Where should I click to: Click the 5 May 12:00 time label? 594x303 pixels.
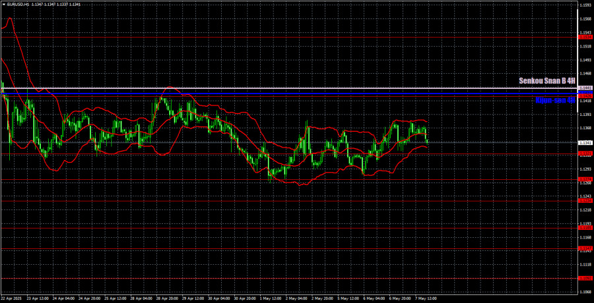pyautogui.click(x=348, y=298)
